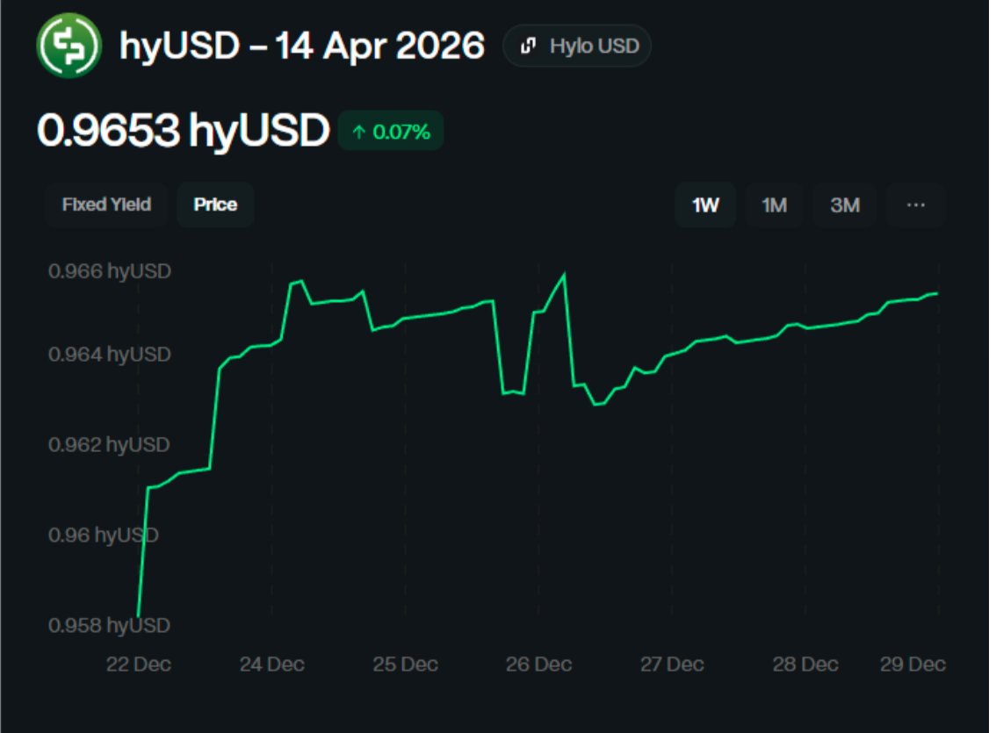
Task: Select the 3M time range
Action: 845,205
